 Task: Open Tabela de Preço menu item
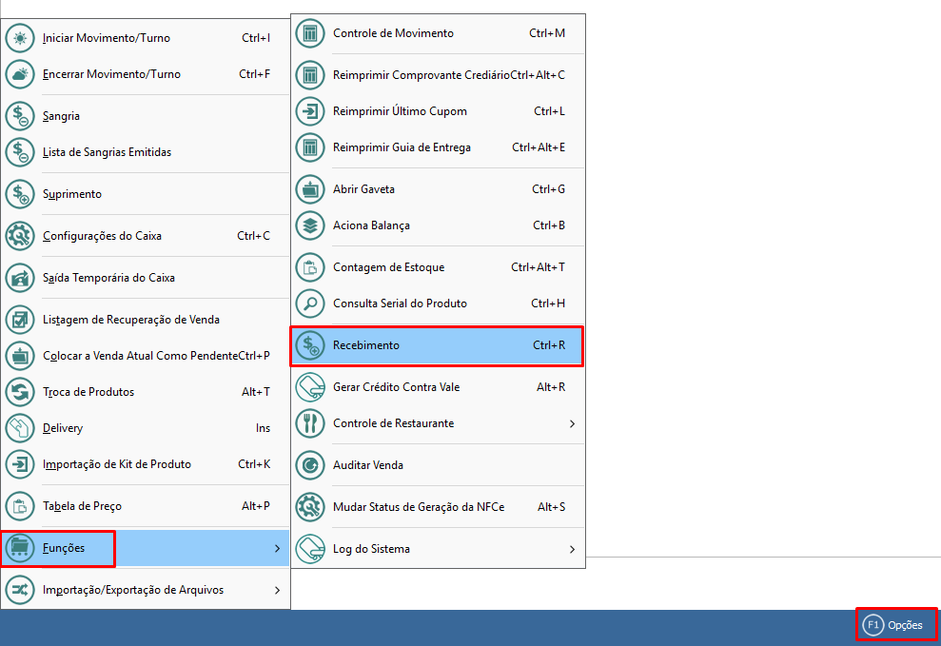(x=82, y=506)
